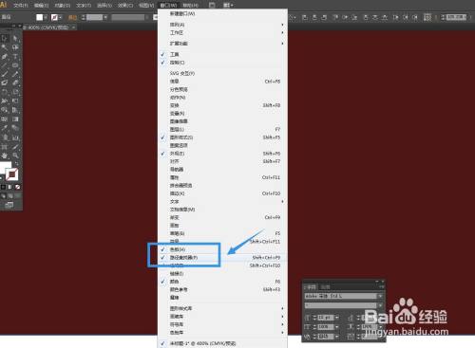
Task: Expand the Extensions (扩展功能) submenu
Action: coord(222,44)
